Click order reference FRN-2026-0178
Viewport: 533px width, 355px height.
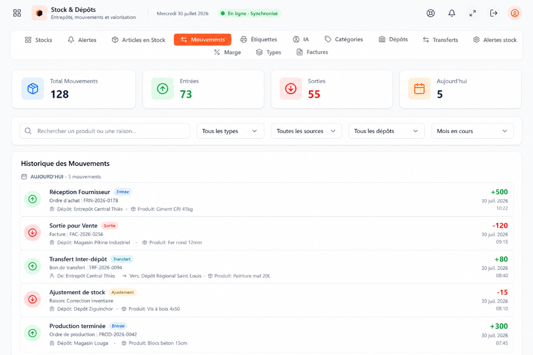(x=101, y=201)
